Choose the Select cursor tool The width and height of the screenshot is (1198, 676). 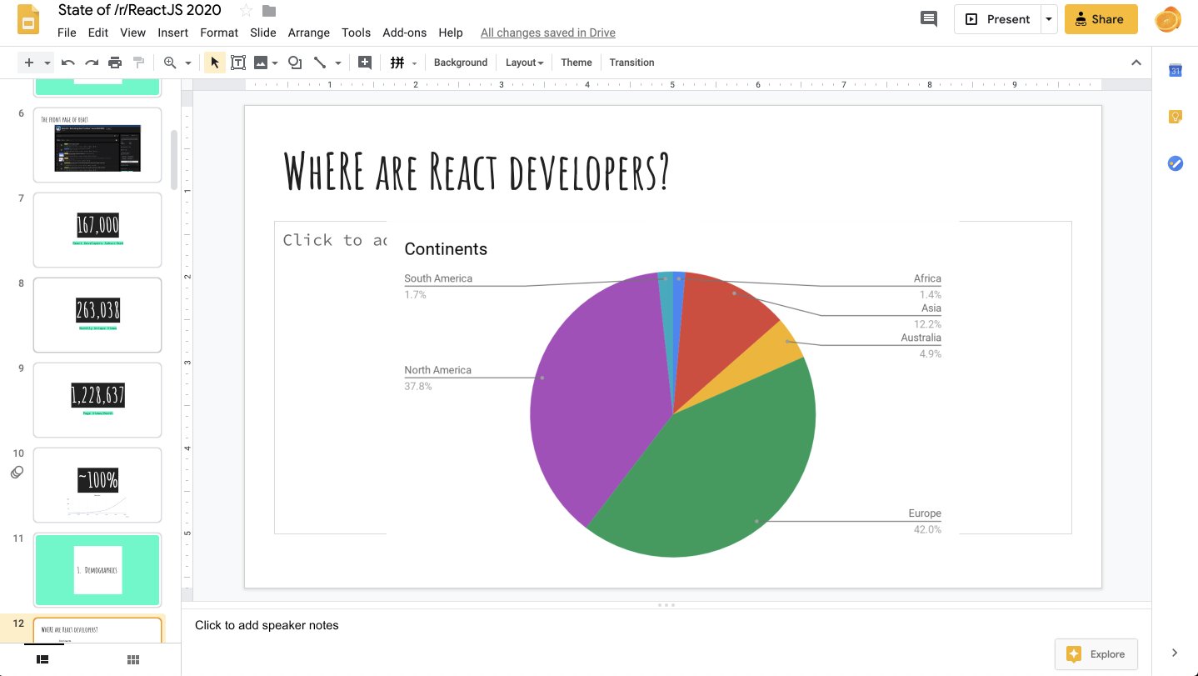point(215,63)
